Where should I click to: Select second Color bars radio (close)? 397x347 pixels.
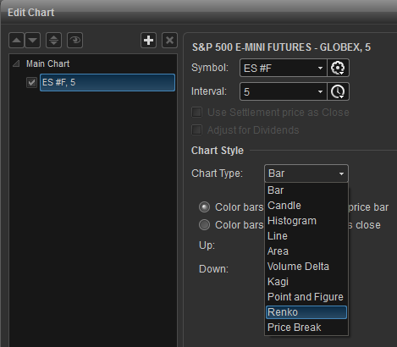[204, 225]
